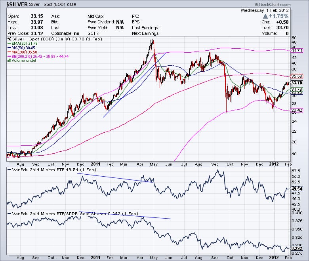309x261 pixels.
Task: Click the EPS label in header
Action: (136, 22)
